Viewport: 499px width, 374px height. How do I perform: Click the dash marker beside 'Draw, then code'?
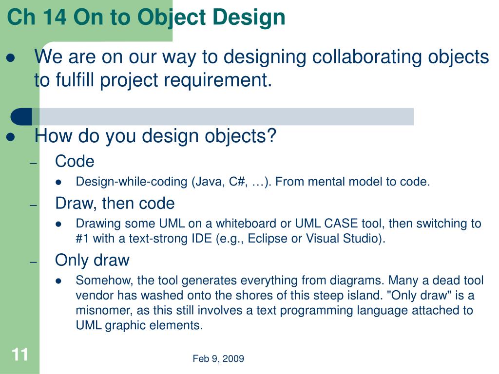pyautogui.click(x=34, y=205)
